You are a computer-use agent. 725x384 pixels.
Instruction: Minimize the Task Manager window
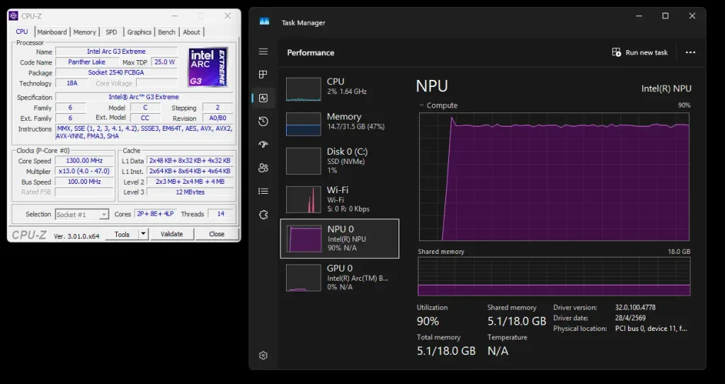(639, 16)
